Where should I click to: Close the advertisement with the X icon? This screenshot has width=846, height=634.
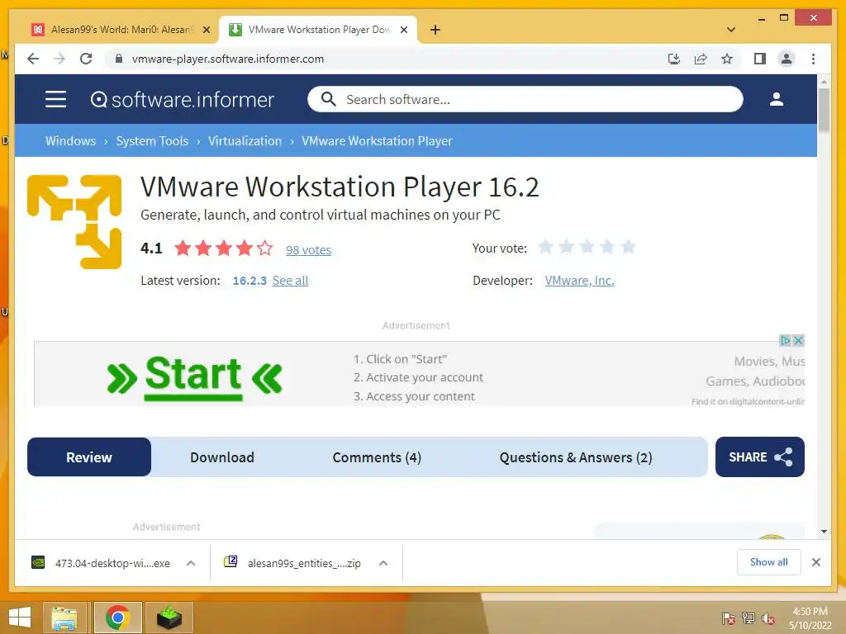tap(799, 341)
